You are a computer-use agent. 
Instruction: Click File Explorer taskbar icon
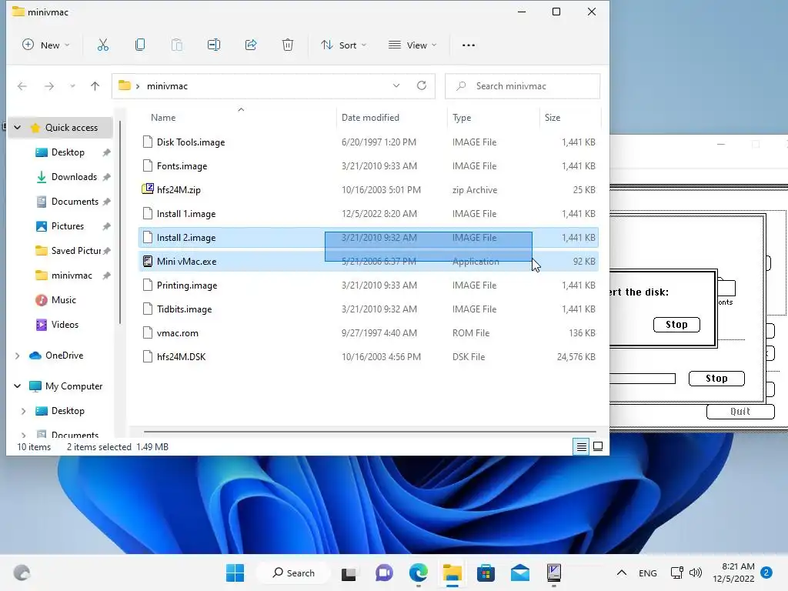tap(452, 573)
